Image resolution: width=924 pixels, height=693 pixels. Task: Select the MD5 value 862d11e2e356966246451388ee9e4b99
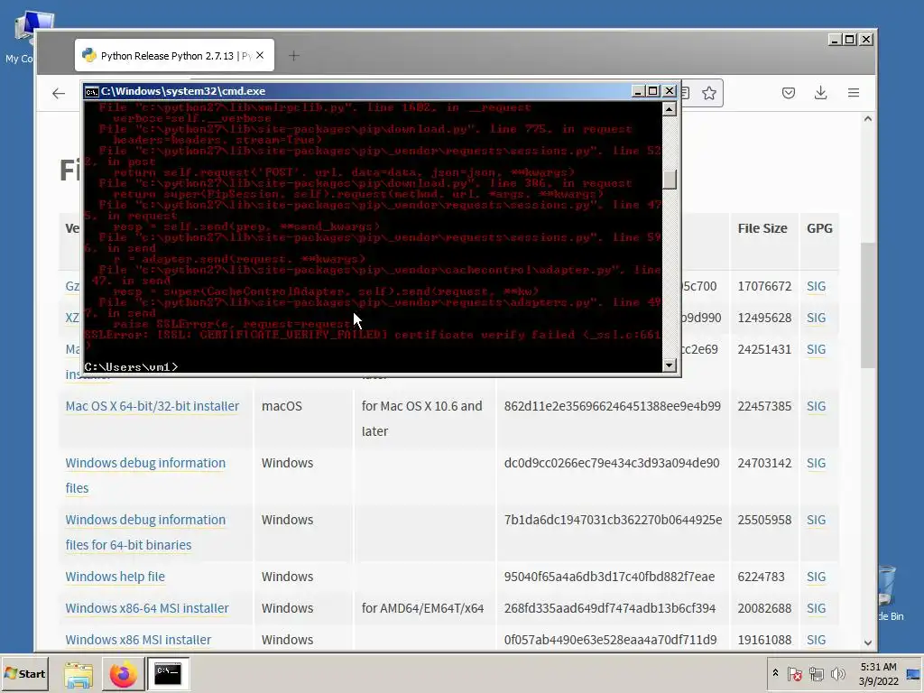613,406
